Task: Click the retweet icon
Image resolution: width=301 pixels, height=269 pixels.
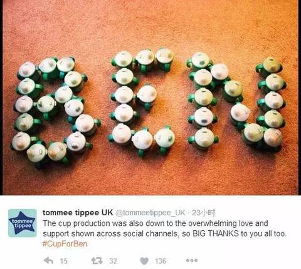Action: (x=97, y=261)
